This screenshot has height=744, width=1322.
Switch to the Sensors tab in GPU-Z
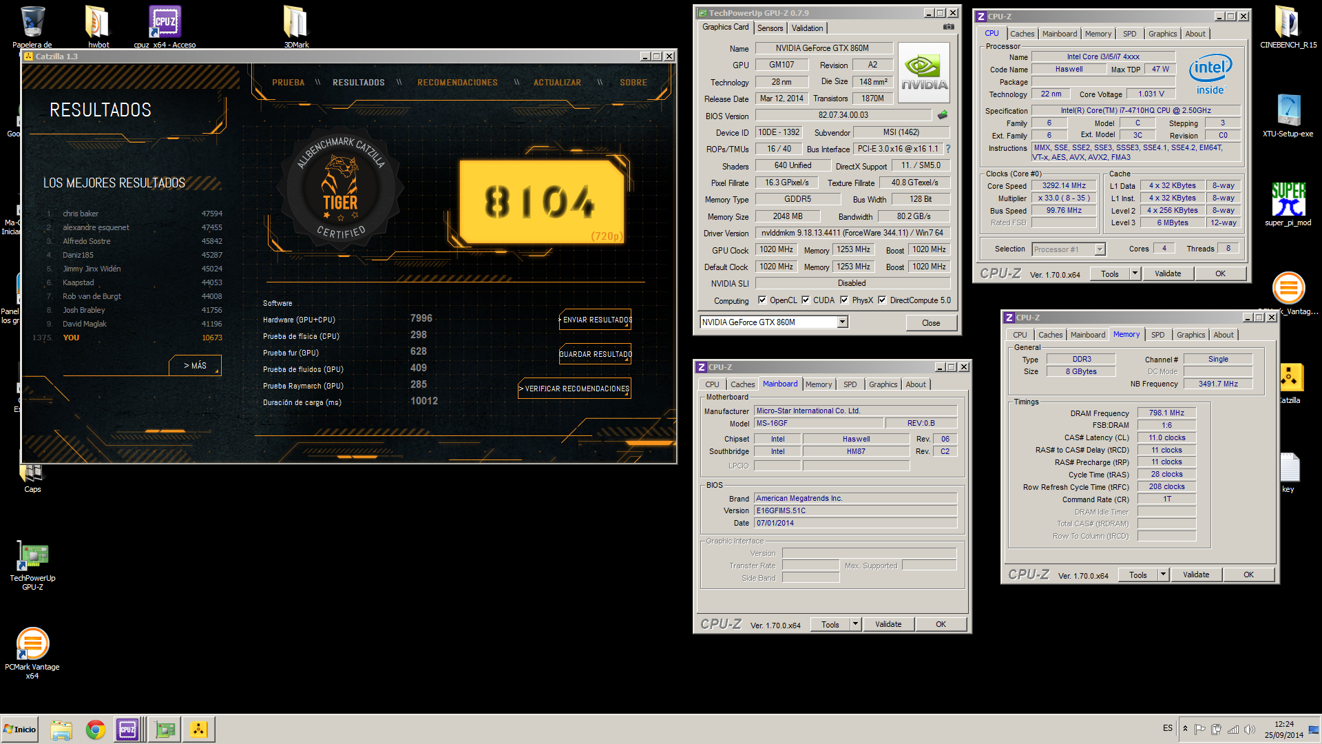click(x=770, y=28)
